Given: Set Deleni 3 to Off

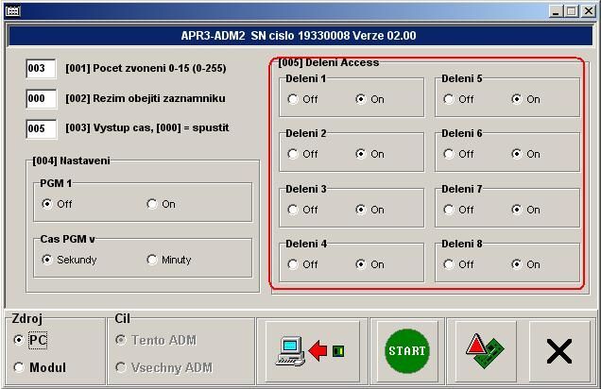Looking at the screenshot, I should 293,210.
